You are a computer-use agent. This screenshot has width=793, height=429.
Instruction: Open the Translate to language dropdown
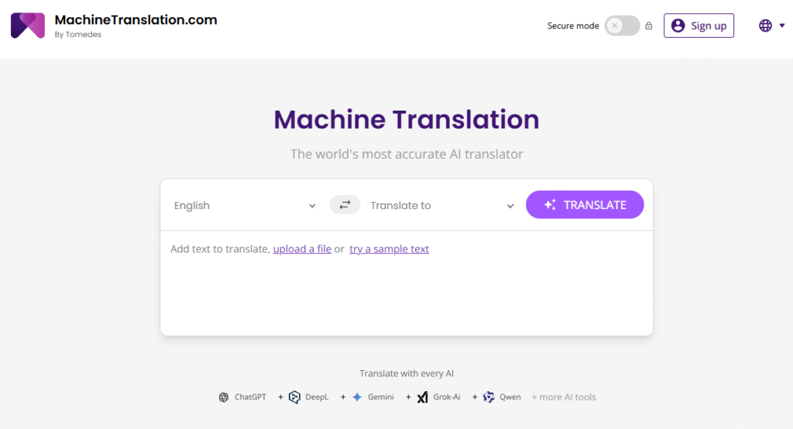pos(441,205)
